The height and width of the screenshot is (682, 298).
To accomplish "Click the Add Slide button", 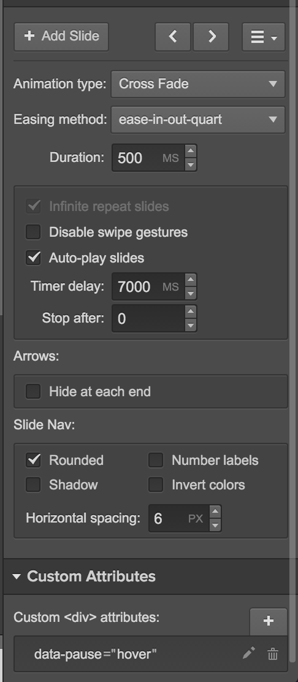I will [x=61, y=37].
